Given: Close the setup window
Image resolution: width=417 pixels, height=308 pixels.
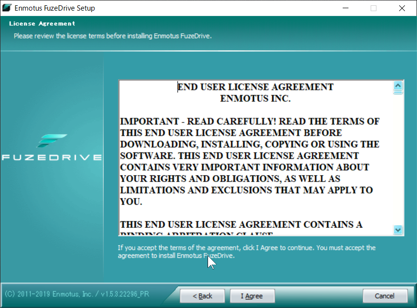Looking at the screenshot, I should (402, 8).
